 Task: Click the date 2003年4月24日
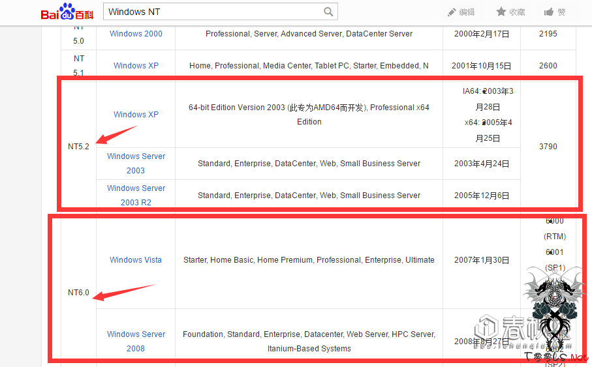482,164
